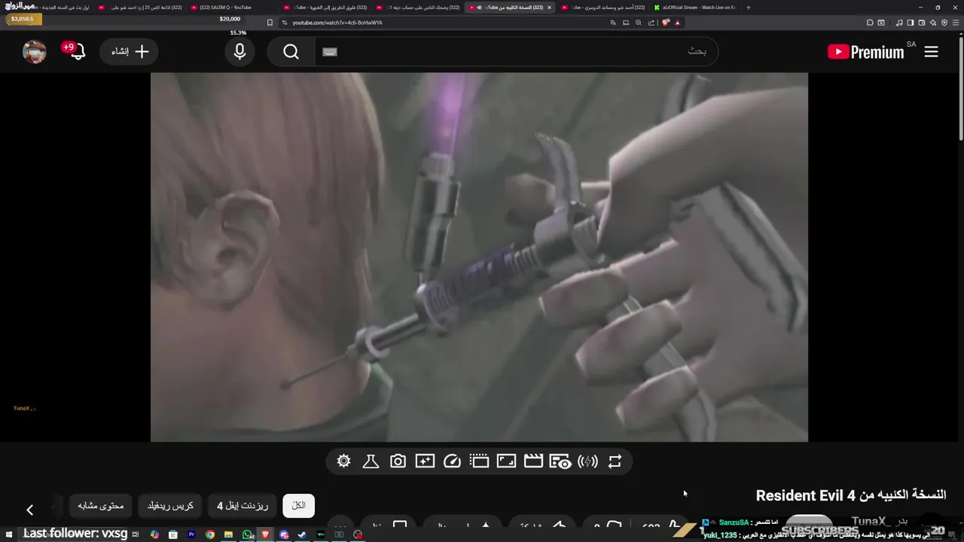This screenshot has width=964, height=542.
Task: Click the clapperboard cinema mode icon
Action: (x=533, y=461)
